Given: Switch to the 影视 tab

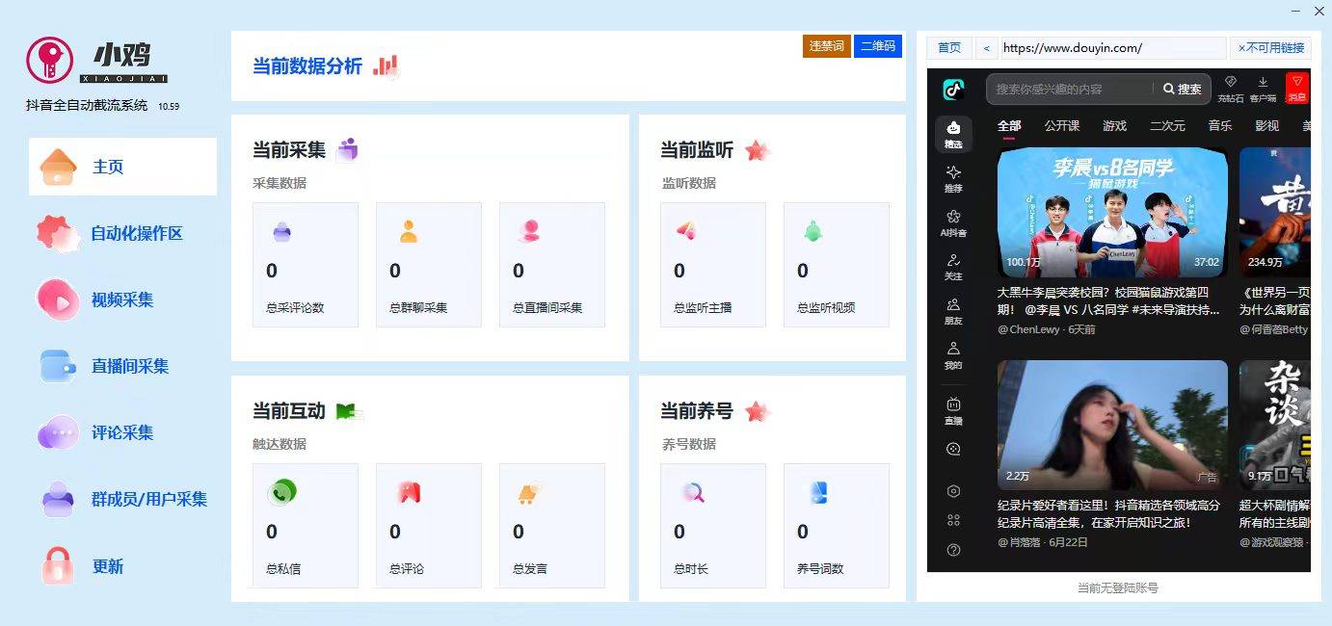Looking at the screenshot, I should pyautogui.click(x=1267, y=126).
